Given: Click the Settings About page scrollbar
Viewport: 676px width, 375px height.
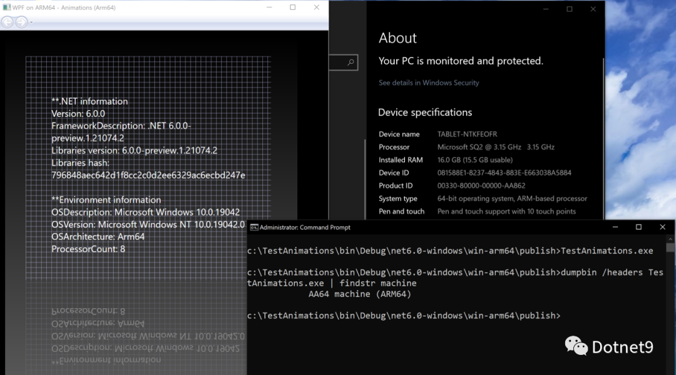Looking at the screenshot, I should [x=603, y=138].
